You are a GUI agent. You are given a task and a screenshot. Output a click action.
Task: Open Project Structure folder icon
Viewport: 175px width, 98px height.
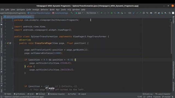pos(151,13)
